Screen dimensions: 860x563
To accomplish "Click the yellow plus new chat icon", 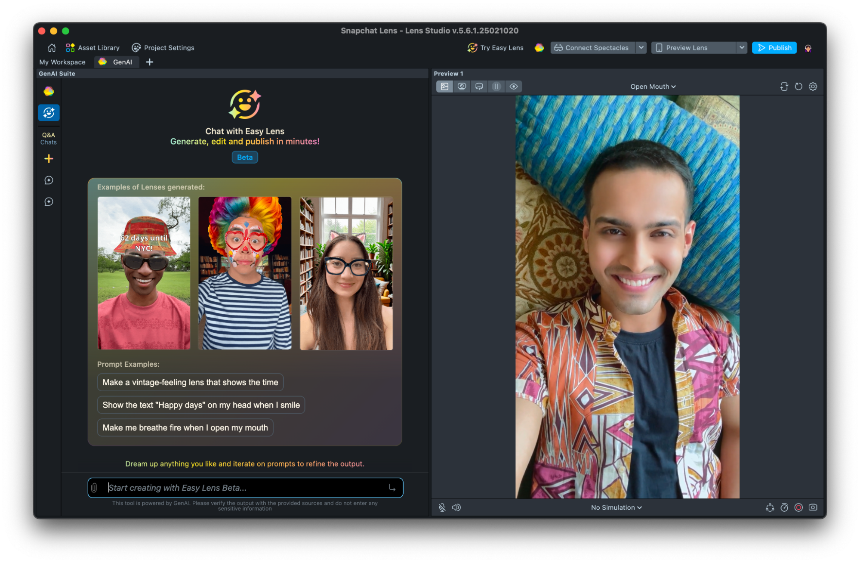I will pos(49,159).
